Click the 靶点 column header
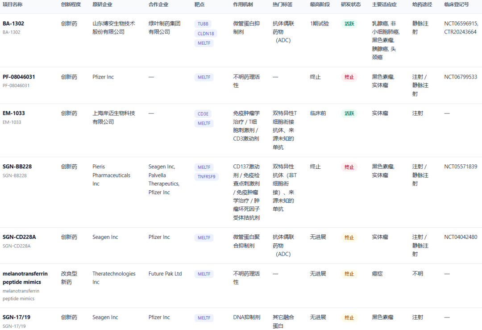482x330 pixels. point(199,4)
